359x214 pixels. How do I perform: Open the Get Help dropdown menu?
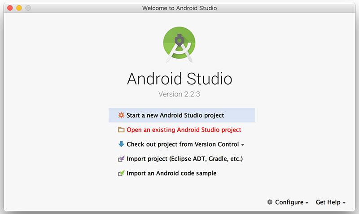331,202
